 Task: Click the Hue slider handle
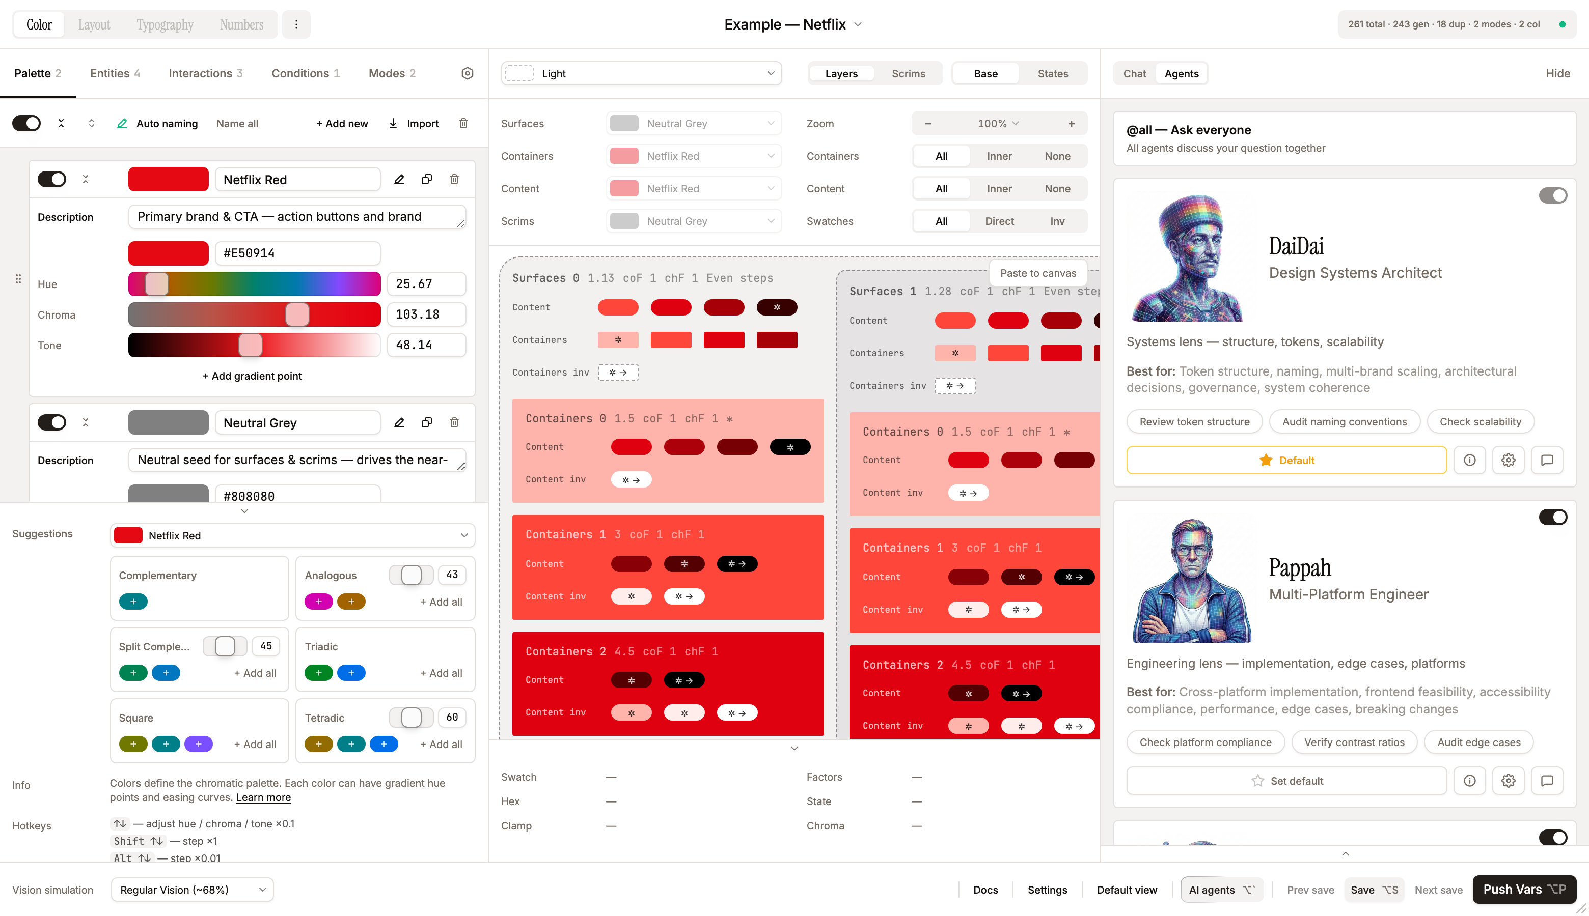pyautogui.click(x=157, y=284)
